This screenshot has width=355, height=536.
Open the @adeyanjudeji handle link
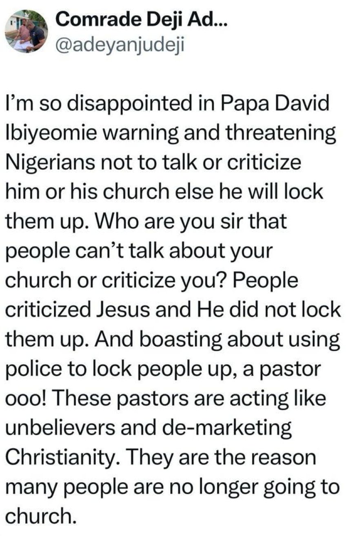click(120, 44)
